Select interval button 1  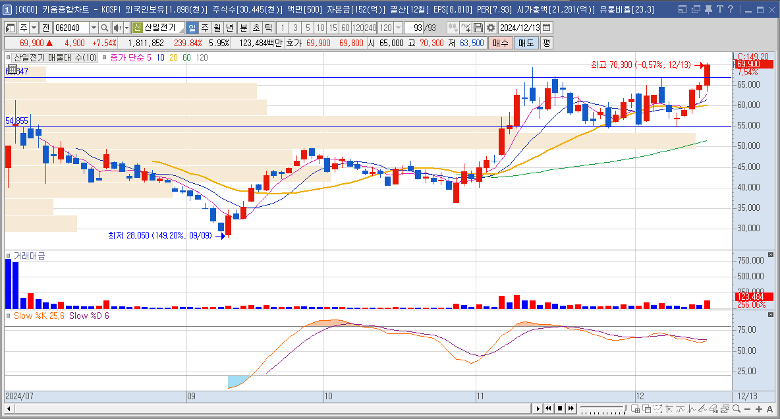(x=283, y=28)
